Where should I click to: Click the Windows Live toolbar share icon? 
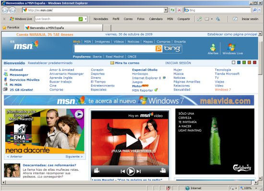pyautogui.click(x=199, y=19)
